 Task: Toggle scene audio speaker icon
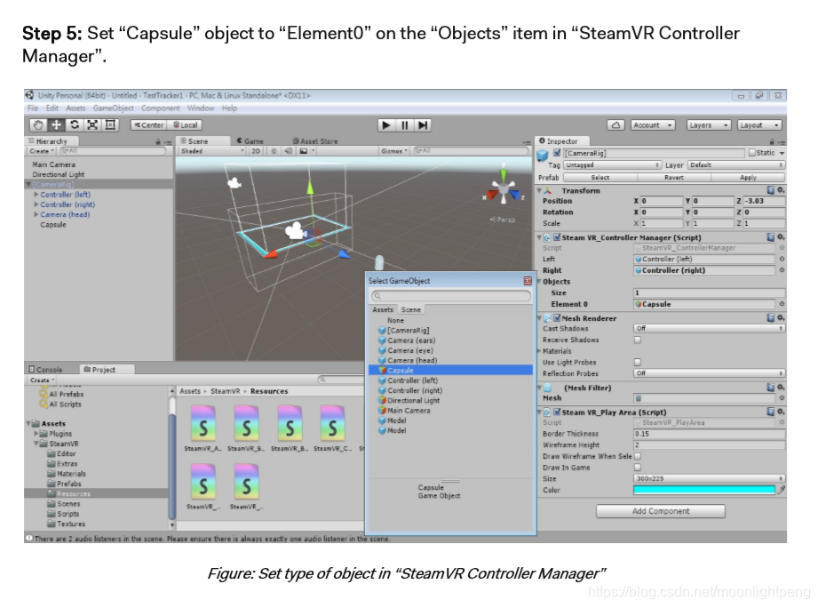pyautogui.click(x=288, y=151)
